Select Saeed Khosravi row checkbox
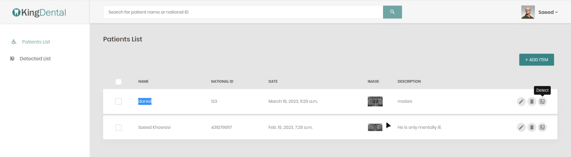Image resolution: width=571 pixels, height=157 pixels. tap(118, 128)
